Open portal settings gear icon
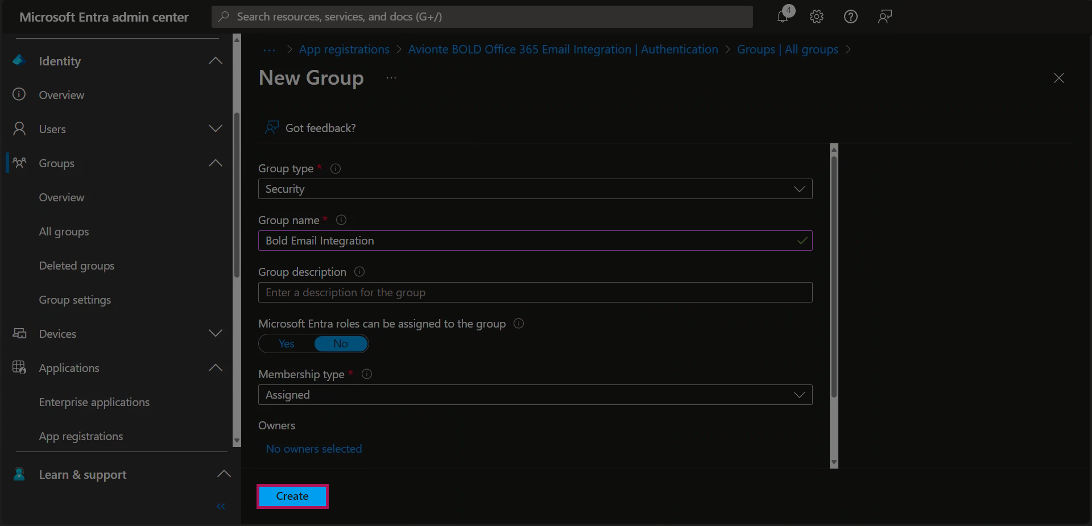 pyautogui.click(x=817, y=16)
